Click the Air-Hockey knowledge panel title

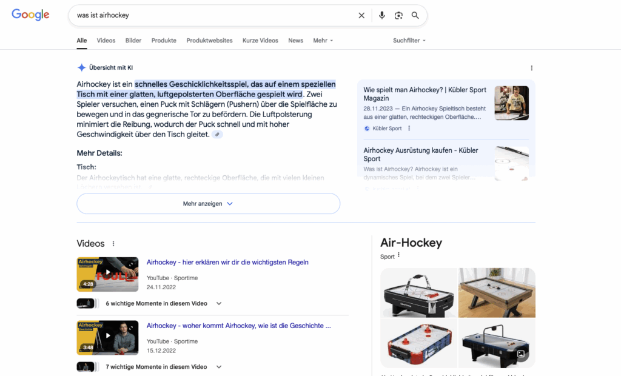pyautogui.click(x=411, y=243)
